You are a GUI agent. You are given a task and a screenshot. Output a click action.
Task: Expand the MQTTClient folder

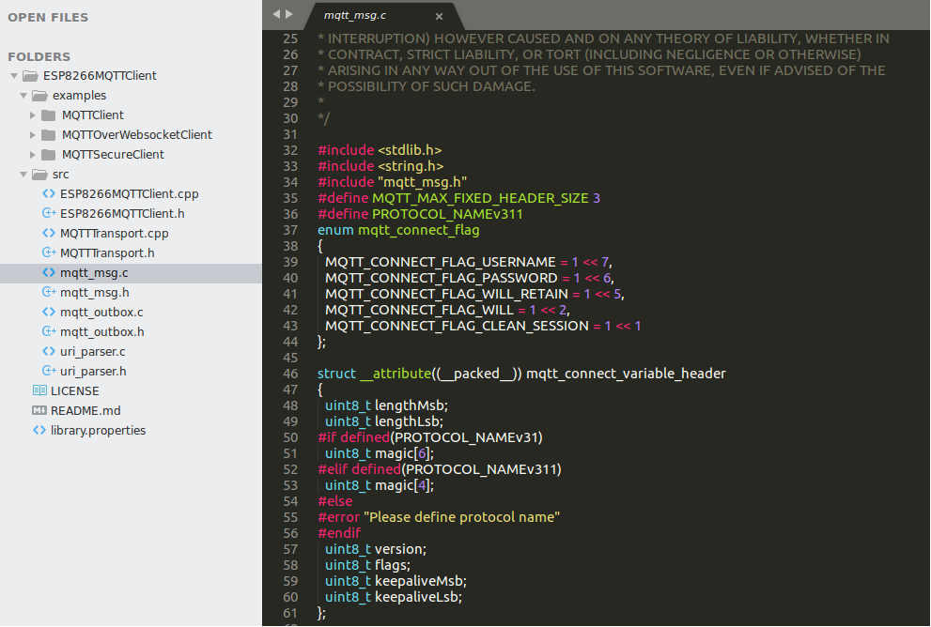pos(33,115)
